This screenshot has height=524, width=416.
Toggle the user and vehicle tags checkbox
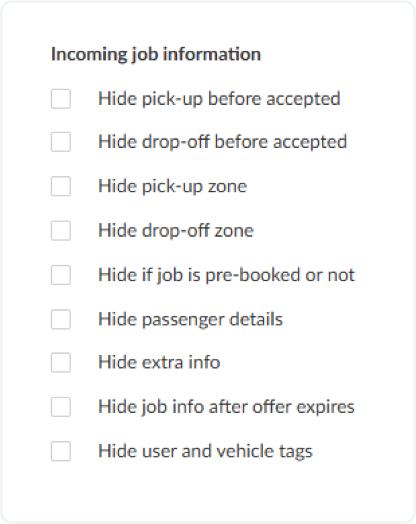pos(61,451)
